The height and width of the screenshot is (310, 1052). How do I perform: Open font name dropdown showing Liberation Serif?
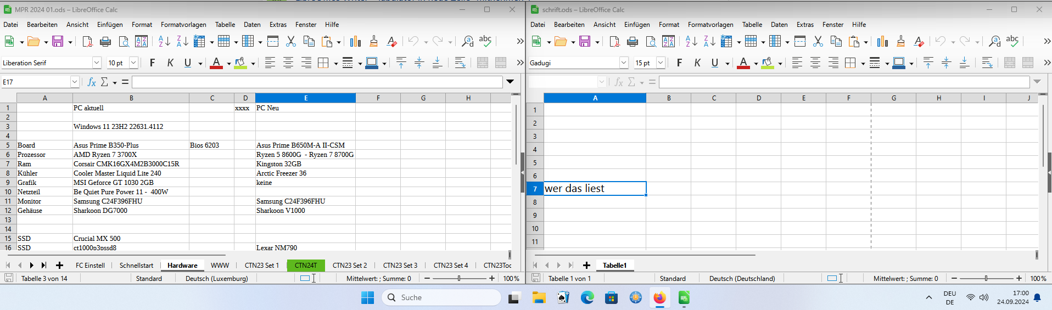pyautogui.click(x=97, y=63)
